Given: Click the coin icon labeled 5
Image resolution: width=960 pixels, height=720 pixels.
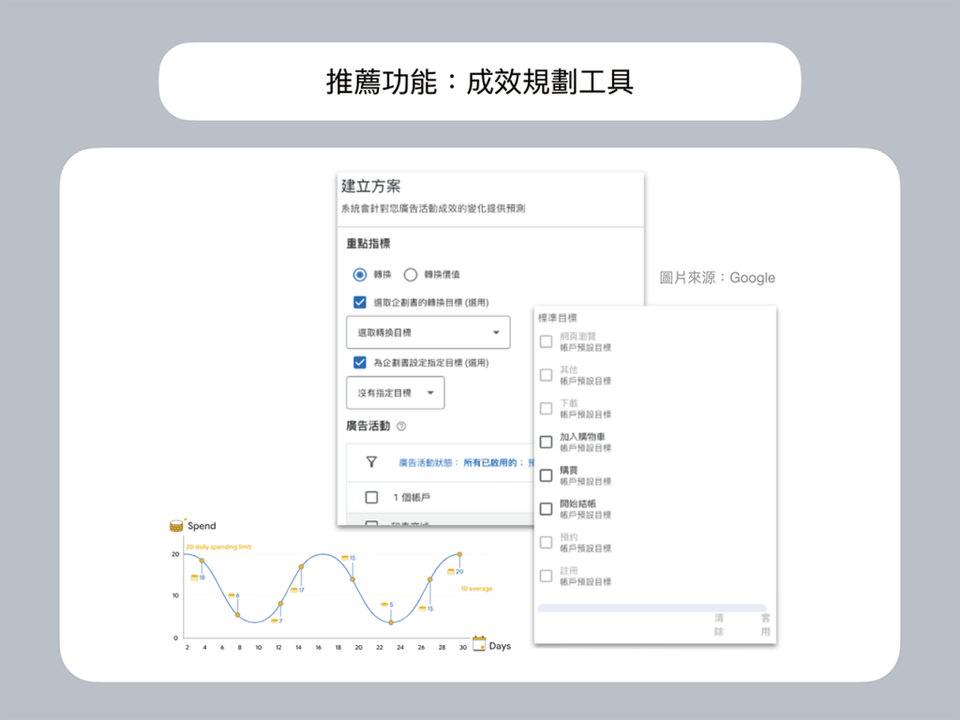Looking at the screenshot, I should [x=383, y=605].
